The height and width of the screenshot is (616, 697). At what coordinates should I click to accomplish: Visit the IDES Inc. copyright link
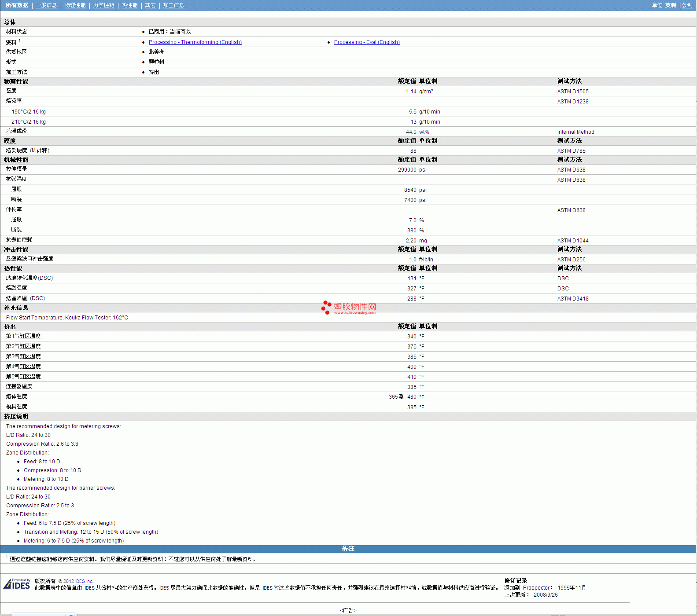coord(85,581)
